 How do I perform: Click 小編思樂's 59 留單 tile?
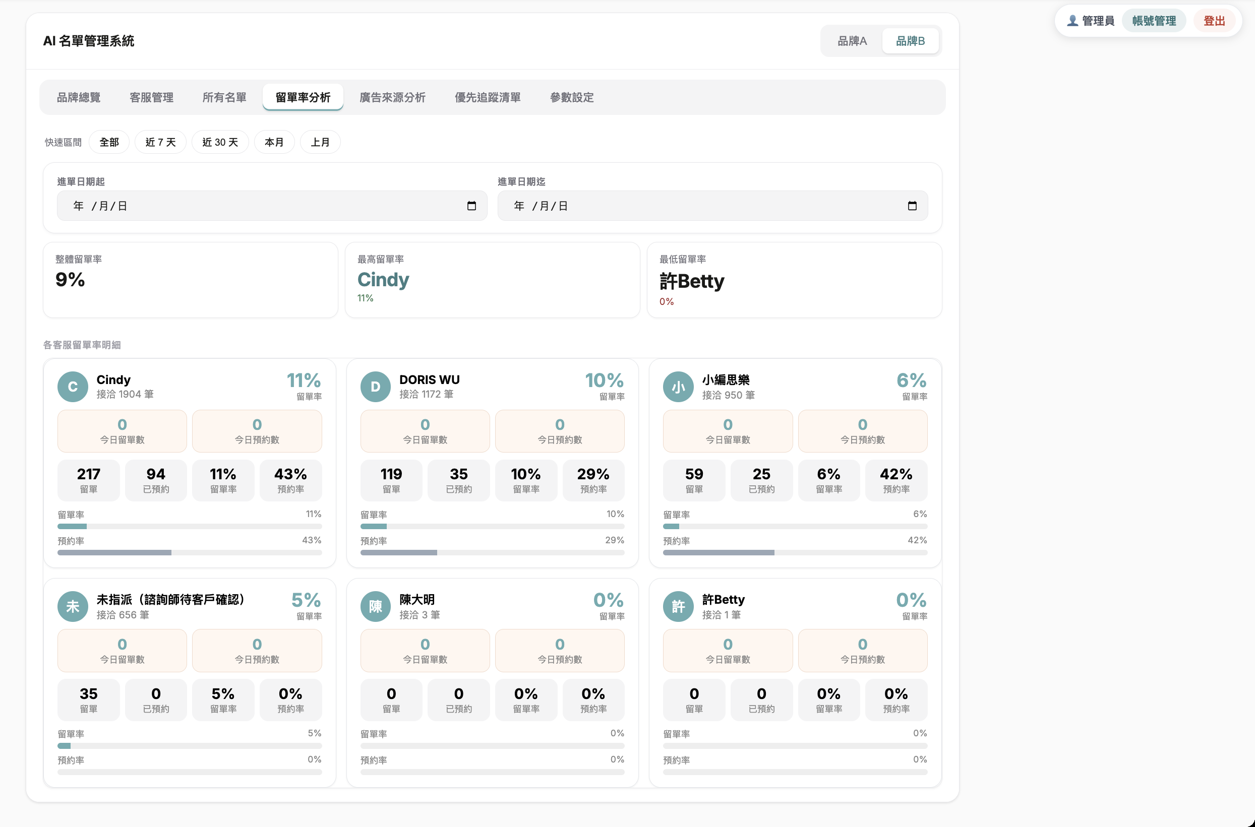point(694,480)
